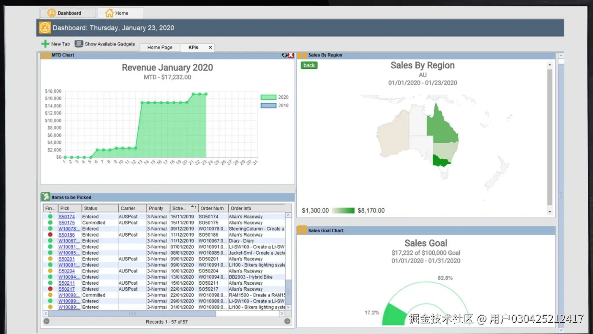Screen dimensions: 593x334
Task: Sort table by the Pick column header
Action: 70,208
